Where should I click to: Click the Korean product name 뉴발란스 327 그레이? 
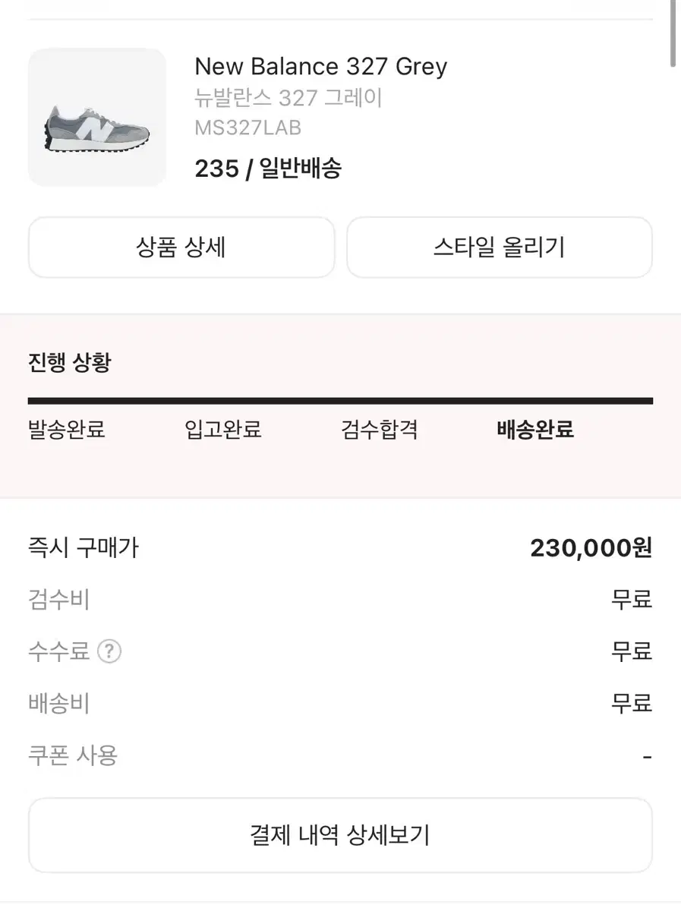[288, 98]
